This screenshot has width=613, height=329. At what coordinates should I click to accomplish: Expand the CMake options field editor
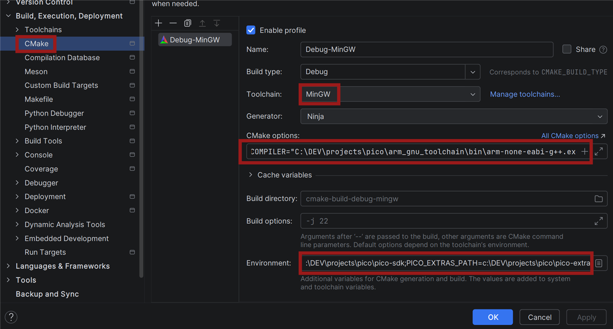pyautogui.click(x=599, y=152)
